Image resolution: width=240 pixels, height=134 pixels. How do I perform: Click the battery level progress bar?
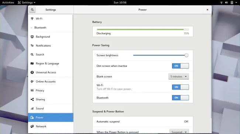point(143,29)
